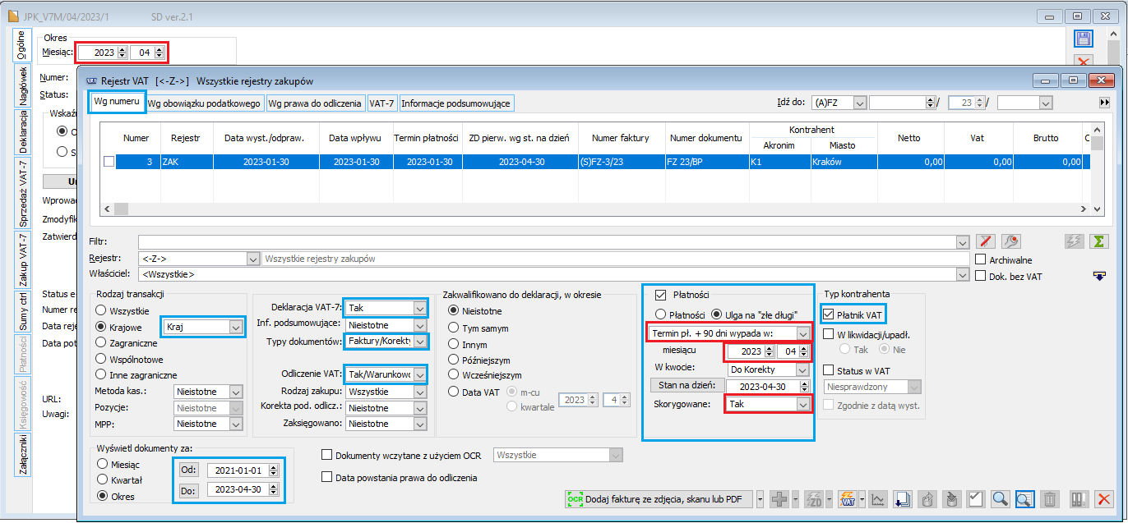
Task: Click the magnifier view icon
Action: (x=1001, y=498)
